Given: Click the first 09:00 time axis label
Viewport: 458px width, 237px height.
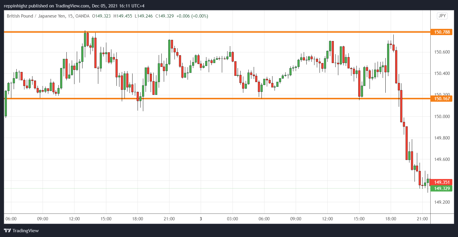Looking at the screenshot, I should tap(43, 219).
